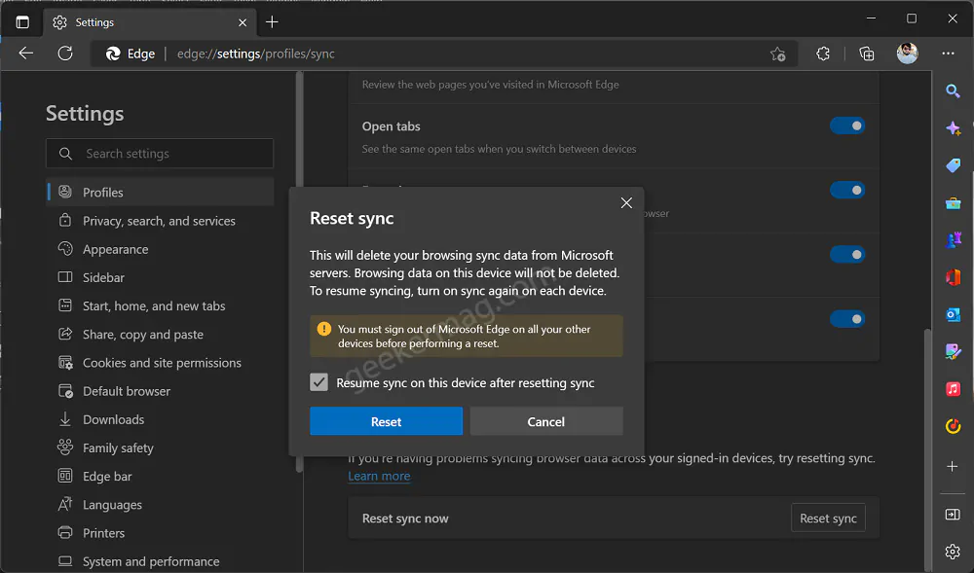This screenshot has width=974, height=573.
Task: Click the address bar URL edge://settings/profiles/sync
Action: pyautogui.click(x=255, y=54)
